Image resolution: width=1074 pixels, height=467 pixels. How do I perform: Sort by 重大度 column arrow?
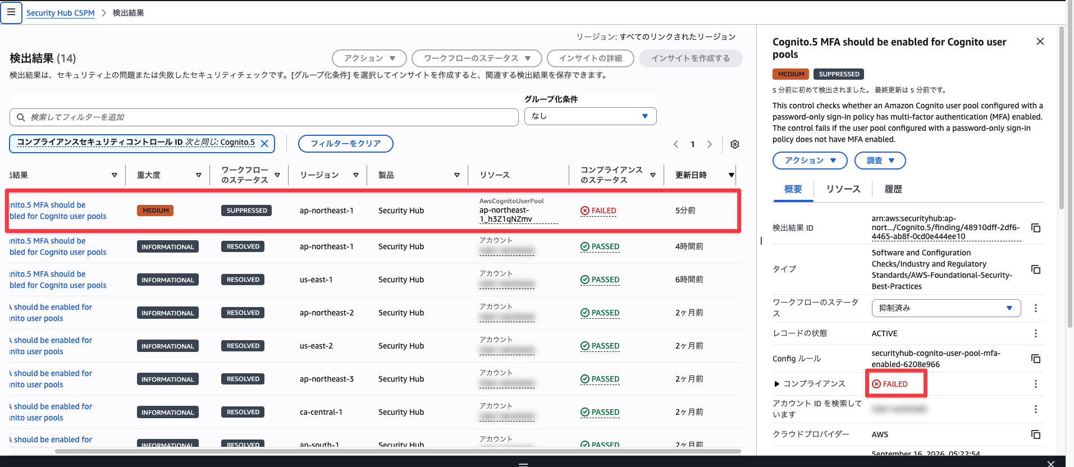pyautogui.click(x=199, y=175)
